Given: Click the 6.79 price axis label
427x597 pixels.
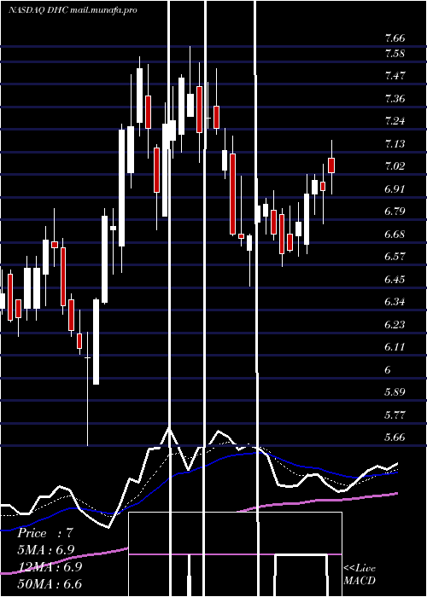Looking at the screenshot, I should (395, 212).
